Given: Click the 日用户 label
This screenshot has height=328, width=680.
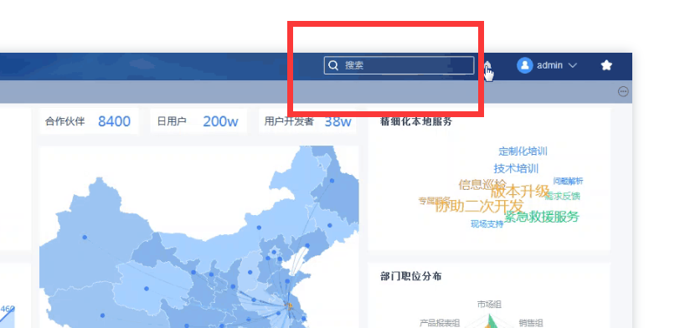Looking at the screenshot, I should [172, 121].
